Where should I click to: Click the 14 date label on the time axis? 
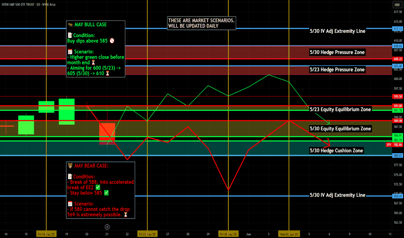tap(6, 234)
